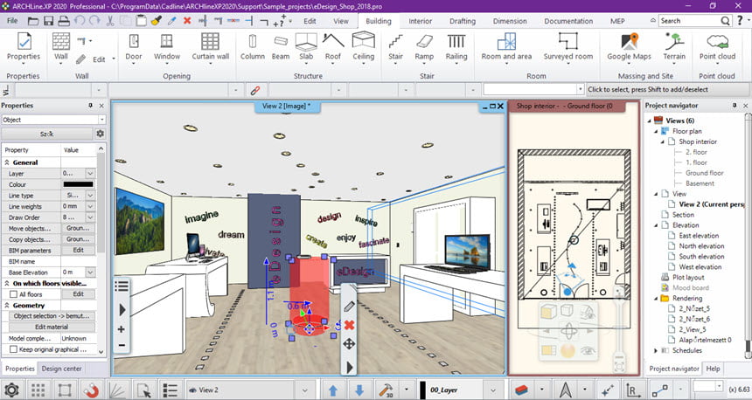Expand the Schedules tree node
Image resolution: width=752 pixels, height=400 pixels.
click(656, 351)
